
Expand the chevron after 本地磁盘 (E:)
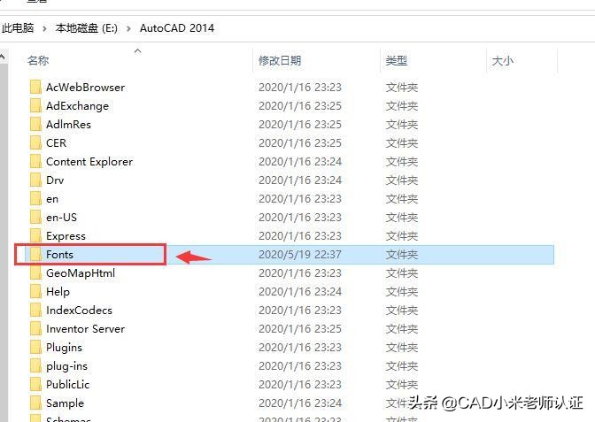point(128,28)
